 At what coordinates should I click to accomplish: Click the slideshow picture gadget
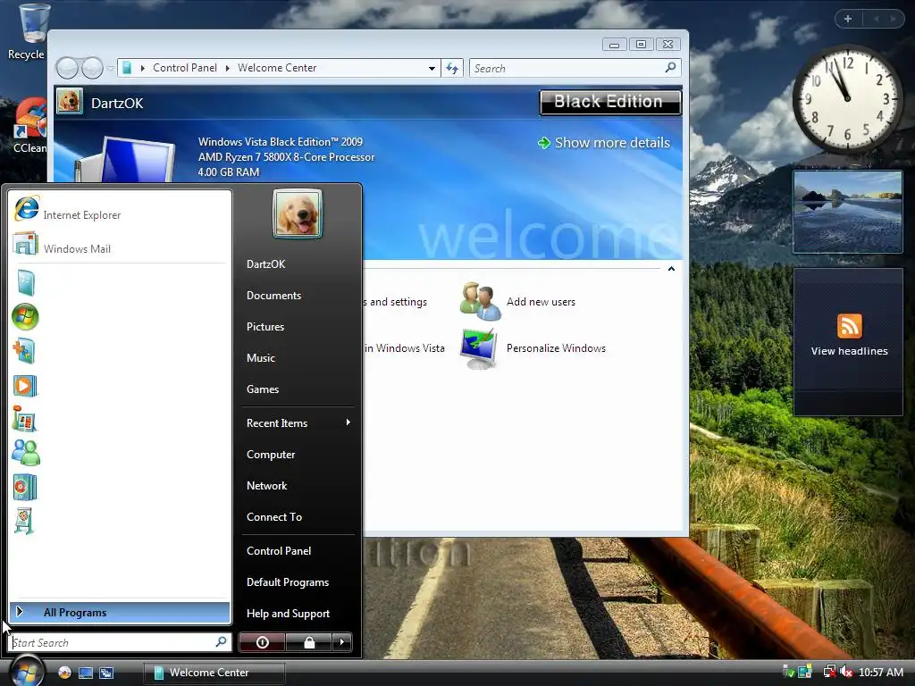(x=848, y=212)
